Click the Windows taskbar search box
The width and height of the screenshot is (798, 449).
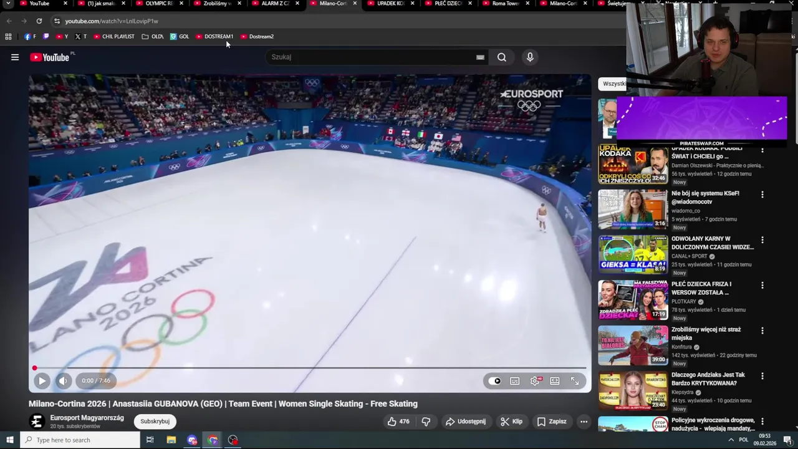pos(80,440)
